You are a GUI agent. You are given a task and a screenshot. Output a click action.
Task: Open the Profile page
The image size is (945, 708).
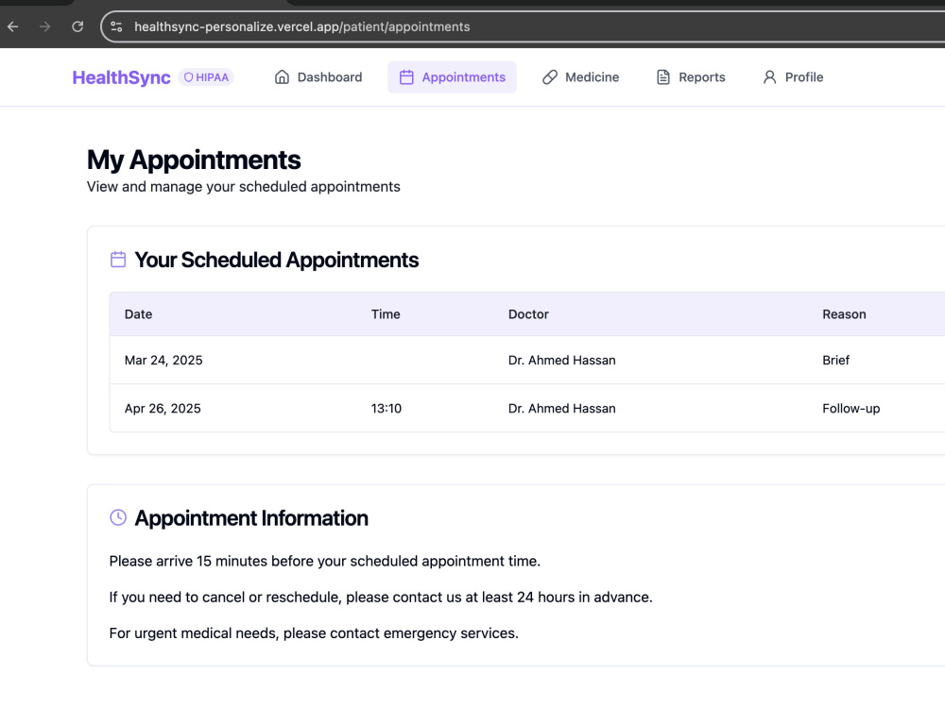coord(793,77)
